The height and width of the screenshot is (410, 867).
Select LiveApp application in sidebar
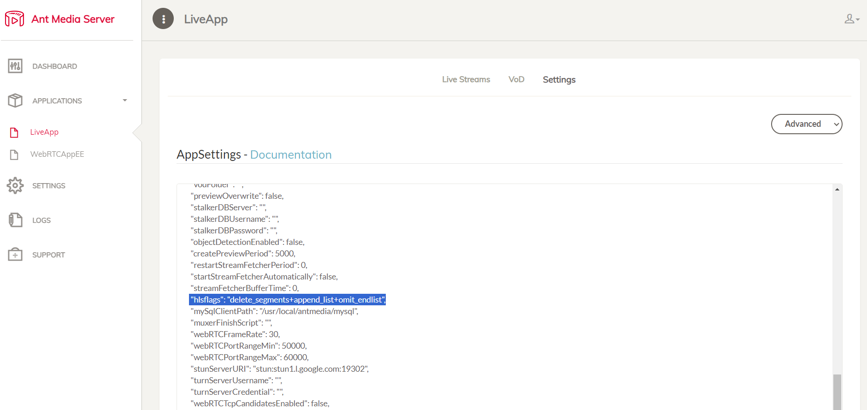44,132
